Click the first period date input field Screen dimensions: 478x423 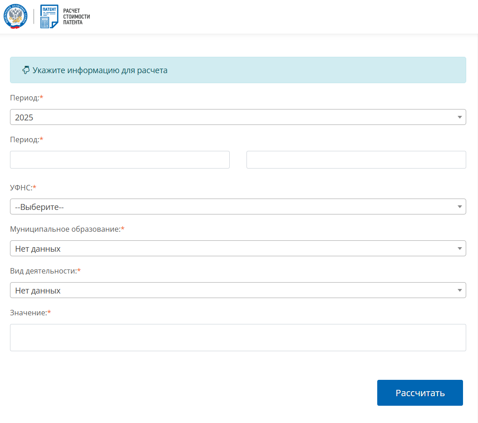(x=120, y=159)
